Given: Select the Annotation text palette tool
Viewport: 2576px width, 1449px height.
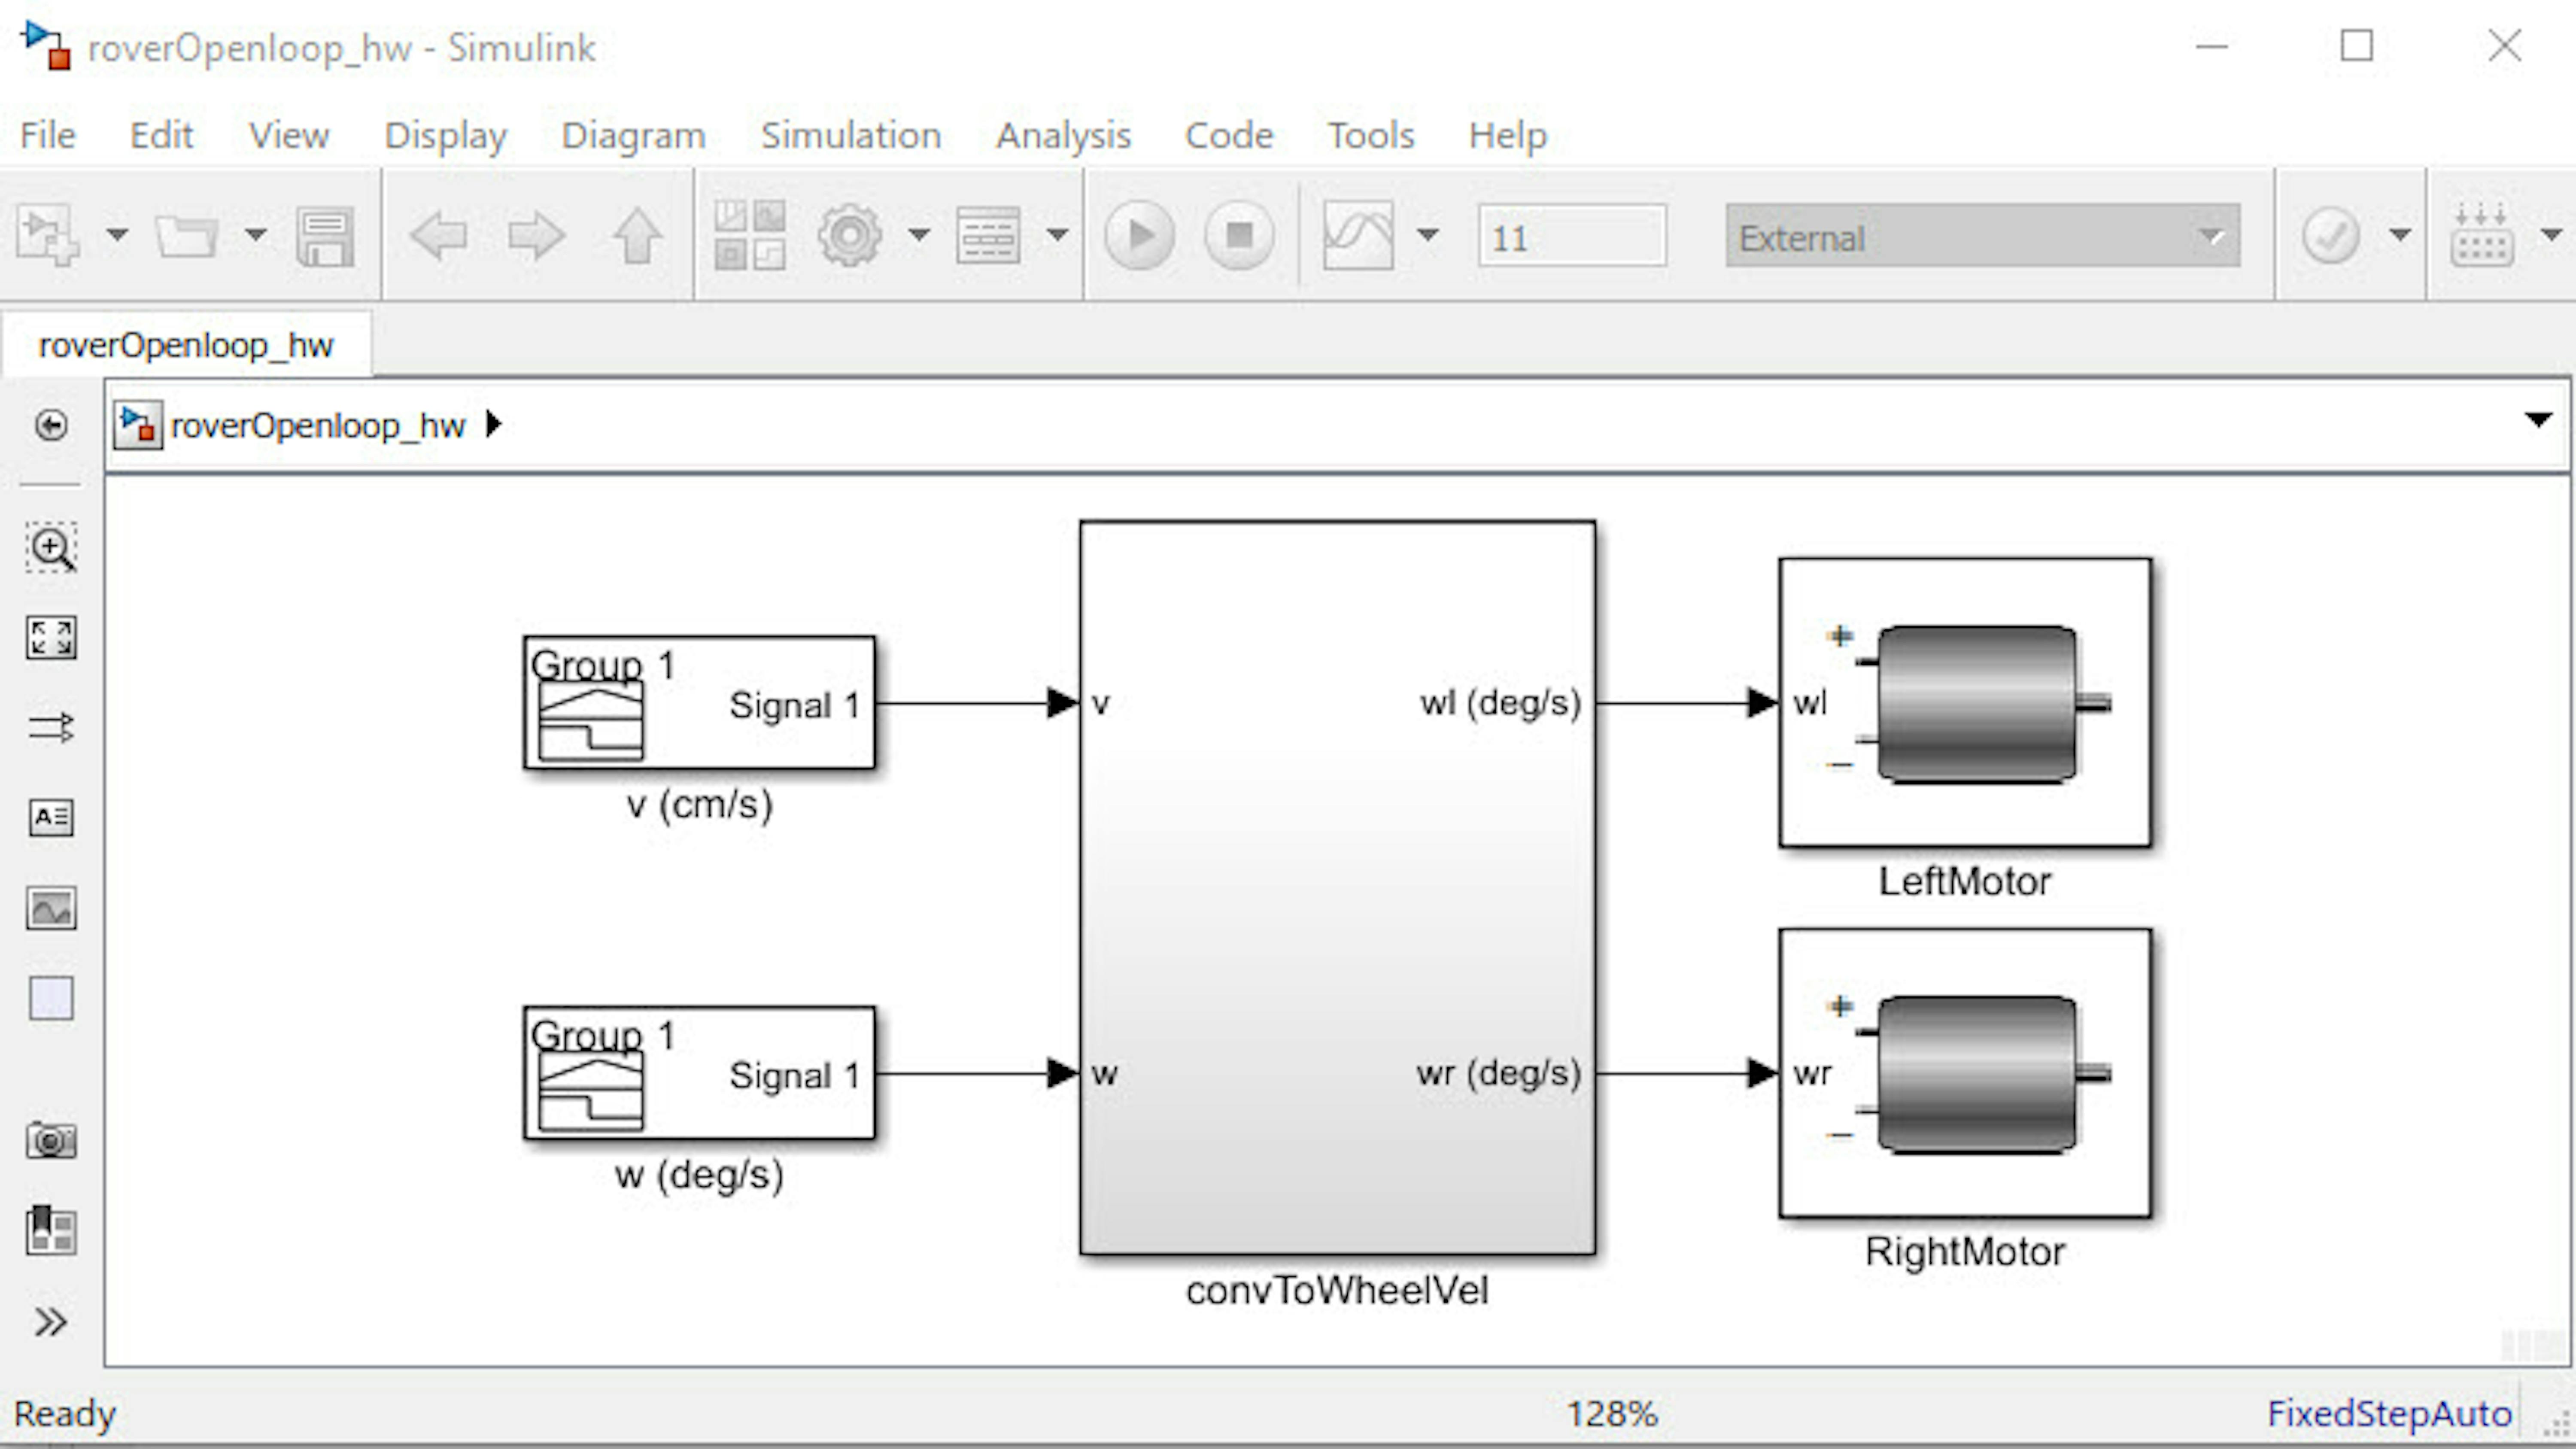Looking at the screenshot, I should tap(51, 817).
